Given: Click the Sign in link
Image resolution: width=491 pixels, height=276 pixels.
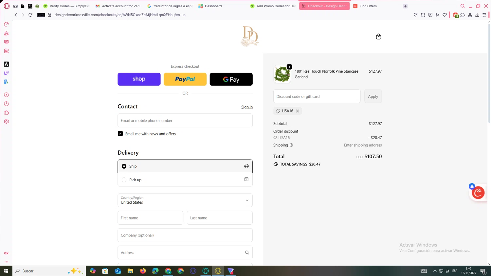Looking at the screenshot, I should (x=247, y=107).
